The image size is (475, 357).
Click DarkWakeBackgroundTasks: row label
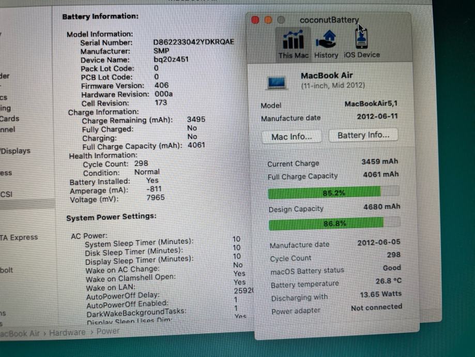coord(136,312)
